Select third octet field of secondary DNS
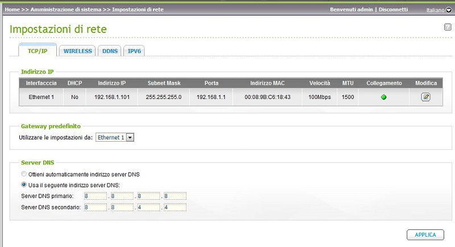 [x=148, y=207]
